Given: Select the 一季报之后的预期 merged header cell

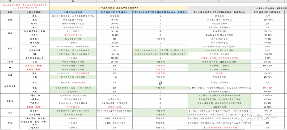Looking at the screenshot, I should coord(237,8).
